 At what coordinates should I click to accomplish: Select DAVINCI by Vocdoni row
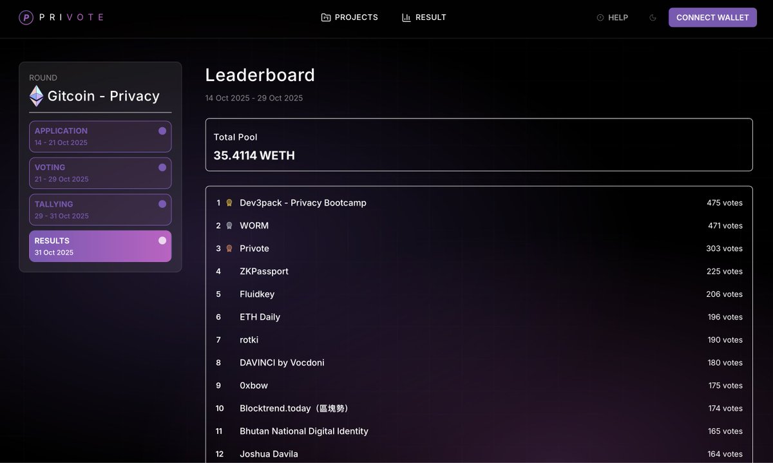[x=479, y=363]
